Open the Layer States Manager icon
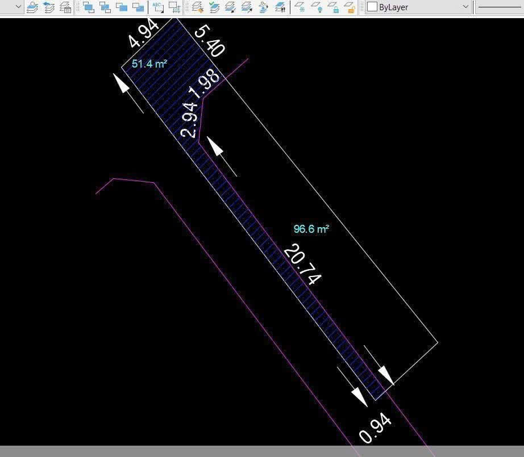This screenshot has height=457, width=524. (65, 7)
